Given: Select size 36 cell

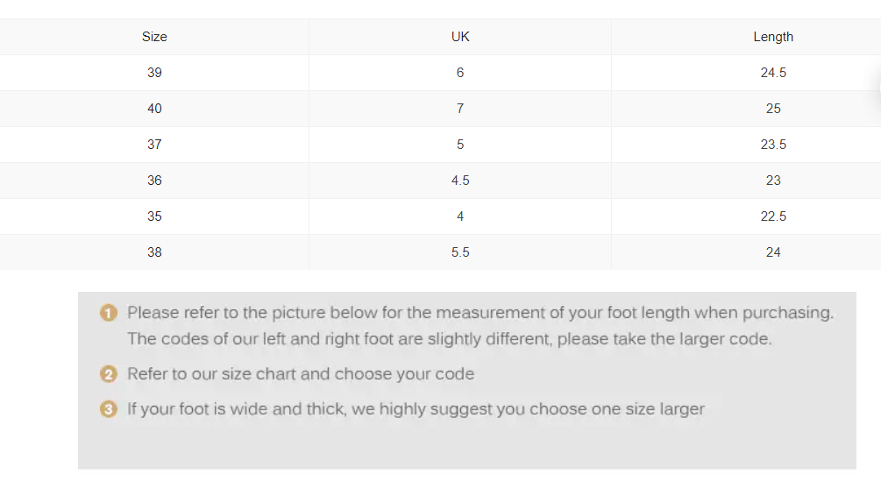Looking at the screenshot, I should coord(154,181).
